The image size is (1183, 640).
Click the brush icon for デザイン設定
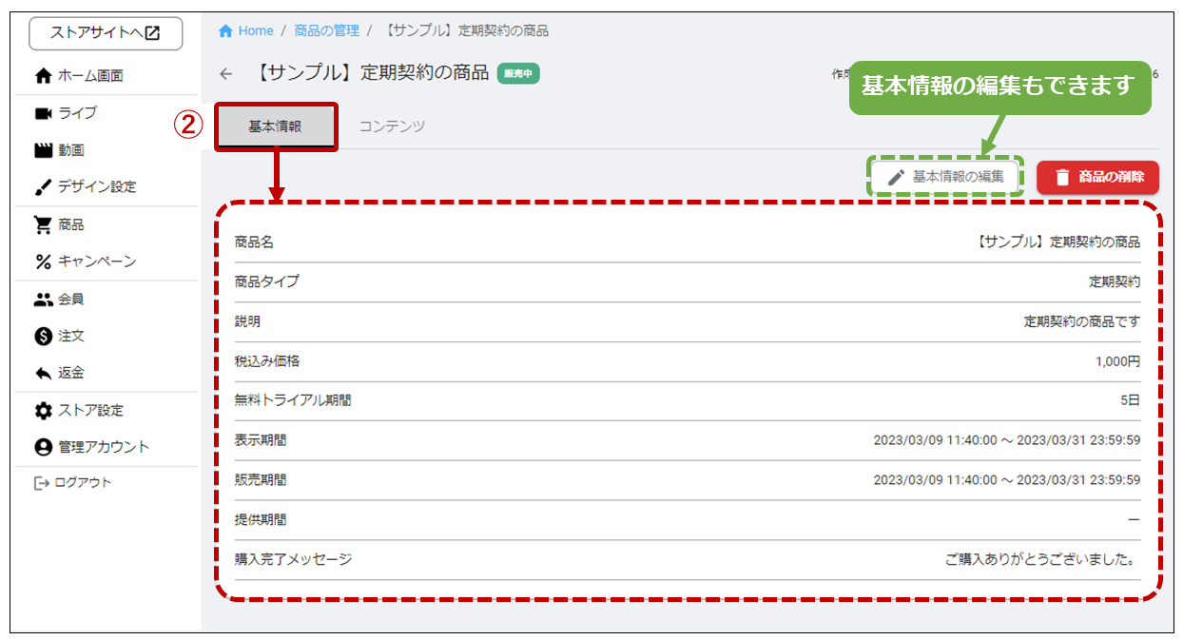point(43,187)
